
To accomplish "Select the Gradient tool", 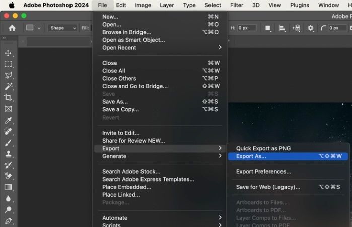I will tap(8, 187).
